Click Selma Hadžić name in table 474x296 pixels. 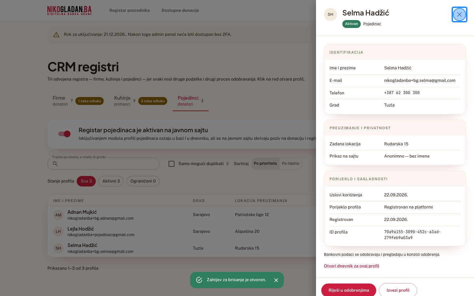(x=82, y=245)
